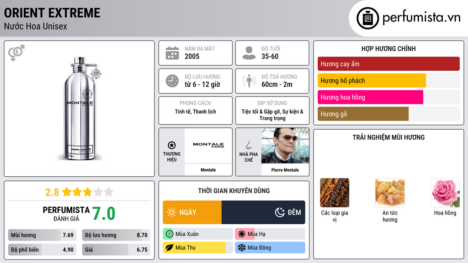This screenshot has height=263, width=468.
Task: Select the An tức hương resin image
Action: (390, 193)
